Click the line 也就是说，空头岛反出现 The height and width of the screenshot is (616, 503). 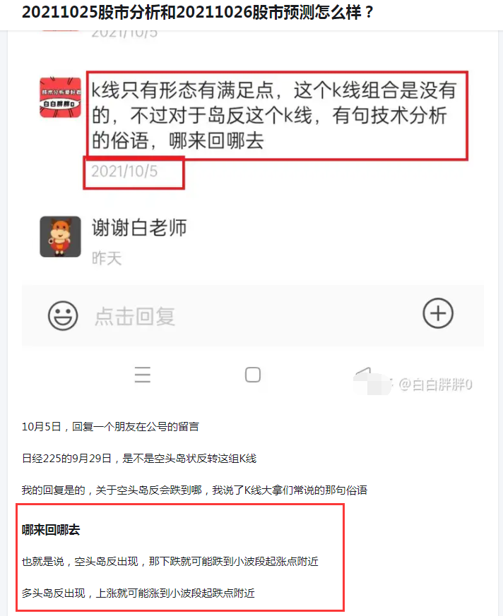pyautogui.click(x=170, y=562)
